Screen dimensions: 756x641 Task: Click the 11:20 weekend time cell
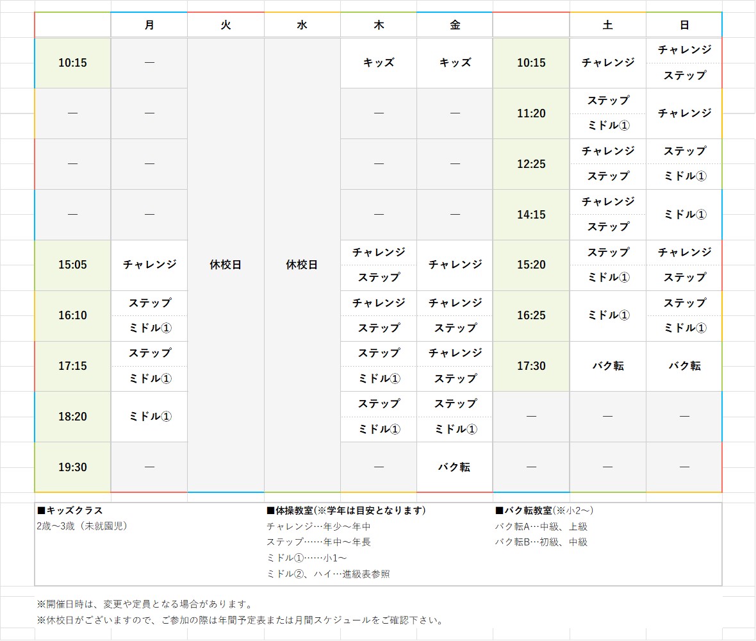(x=531, y=113)
